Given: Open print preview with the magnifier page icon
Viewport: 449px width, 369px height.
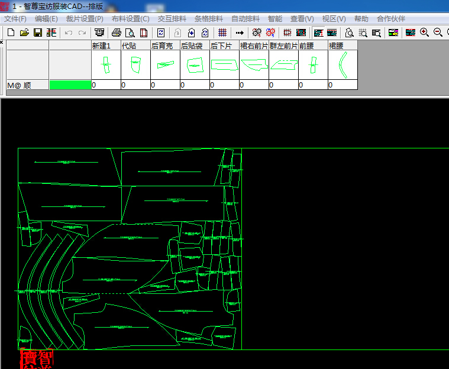Looking at the screenshot, I should [130, 33].
